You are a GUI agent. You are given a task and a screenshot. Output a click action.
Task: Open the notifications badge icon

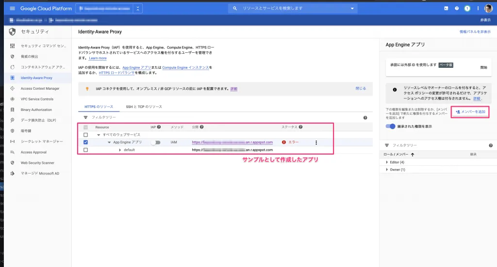pyautogui.click(x=467, y=9)
